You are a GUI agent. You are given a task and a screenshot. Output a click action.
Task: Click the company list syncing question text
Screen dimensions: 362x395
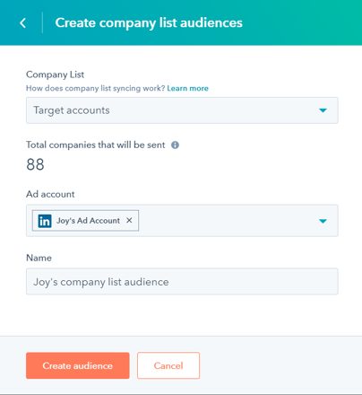point(96,88)
